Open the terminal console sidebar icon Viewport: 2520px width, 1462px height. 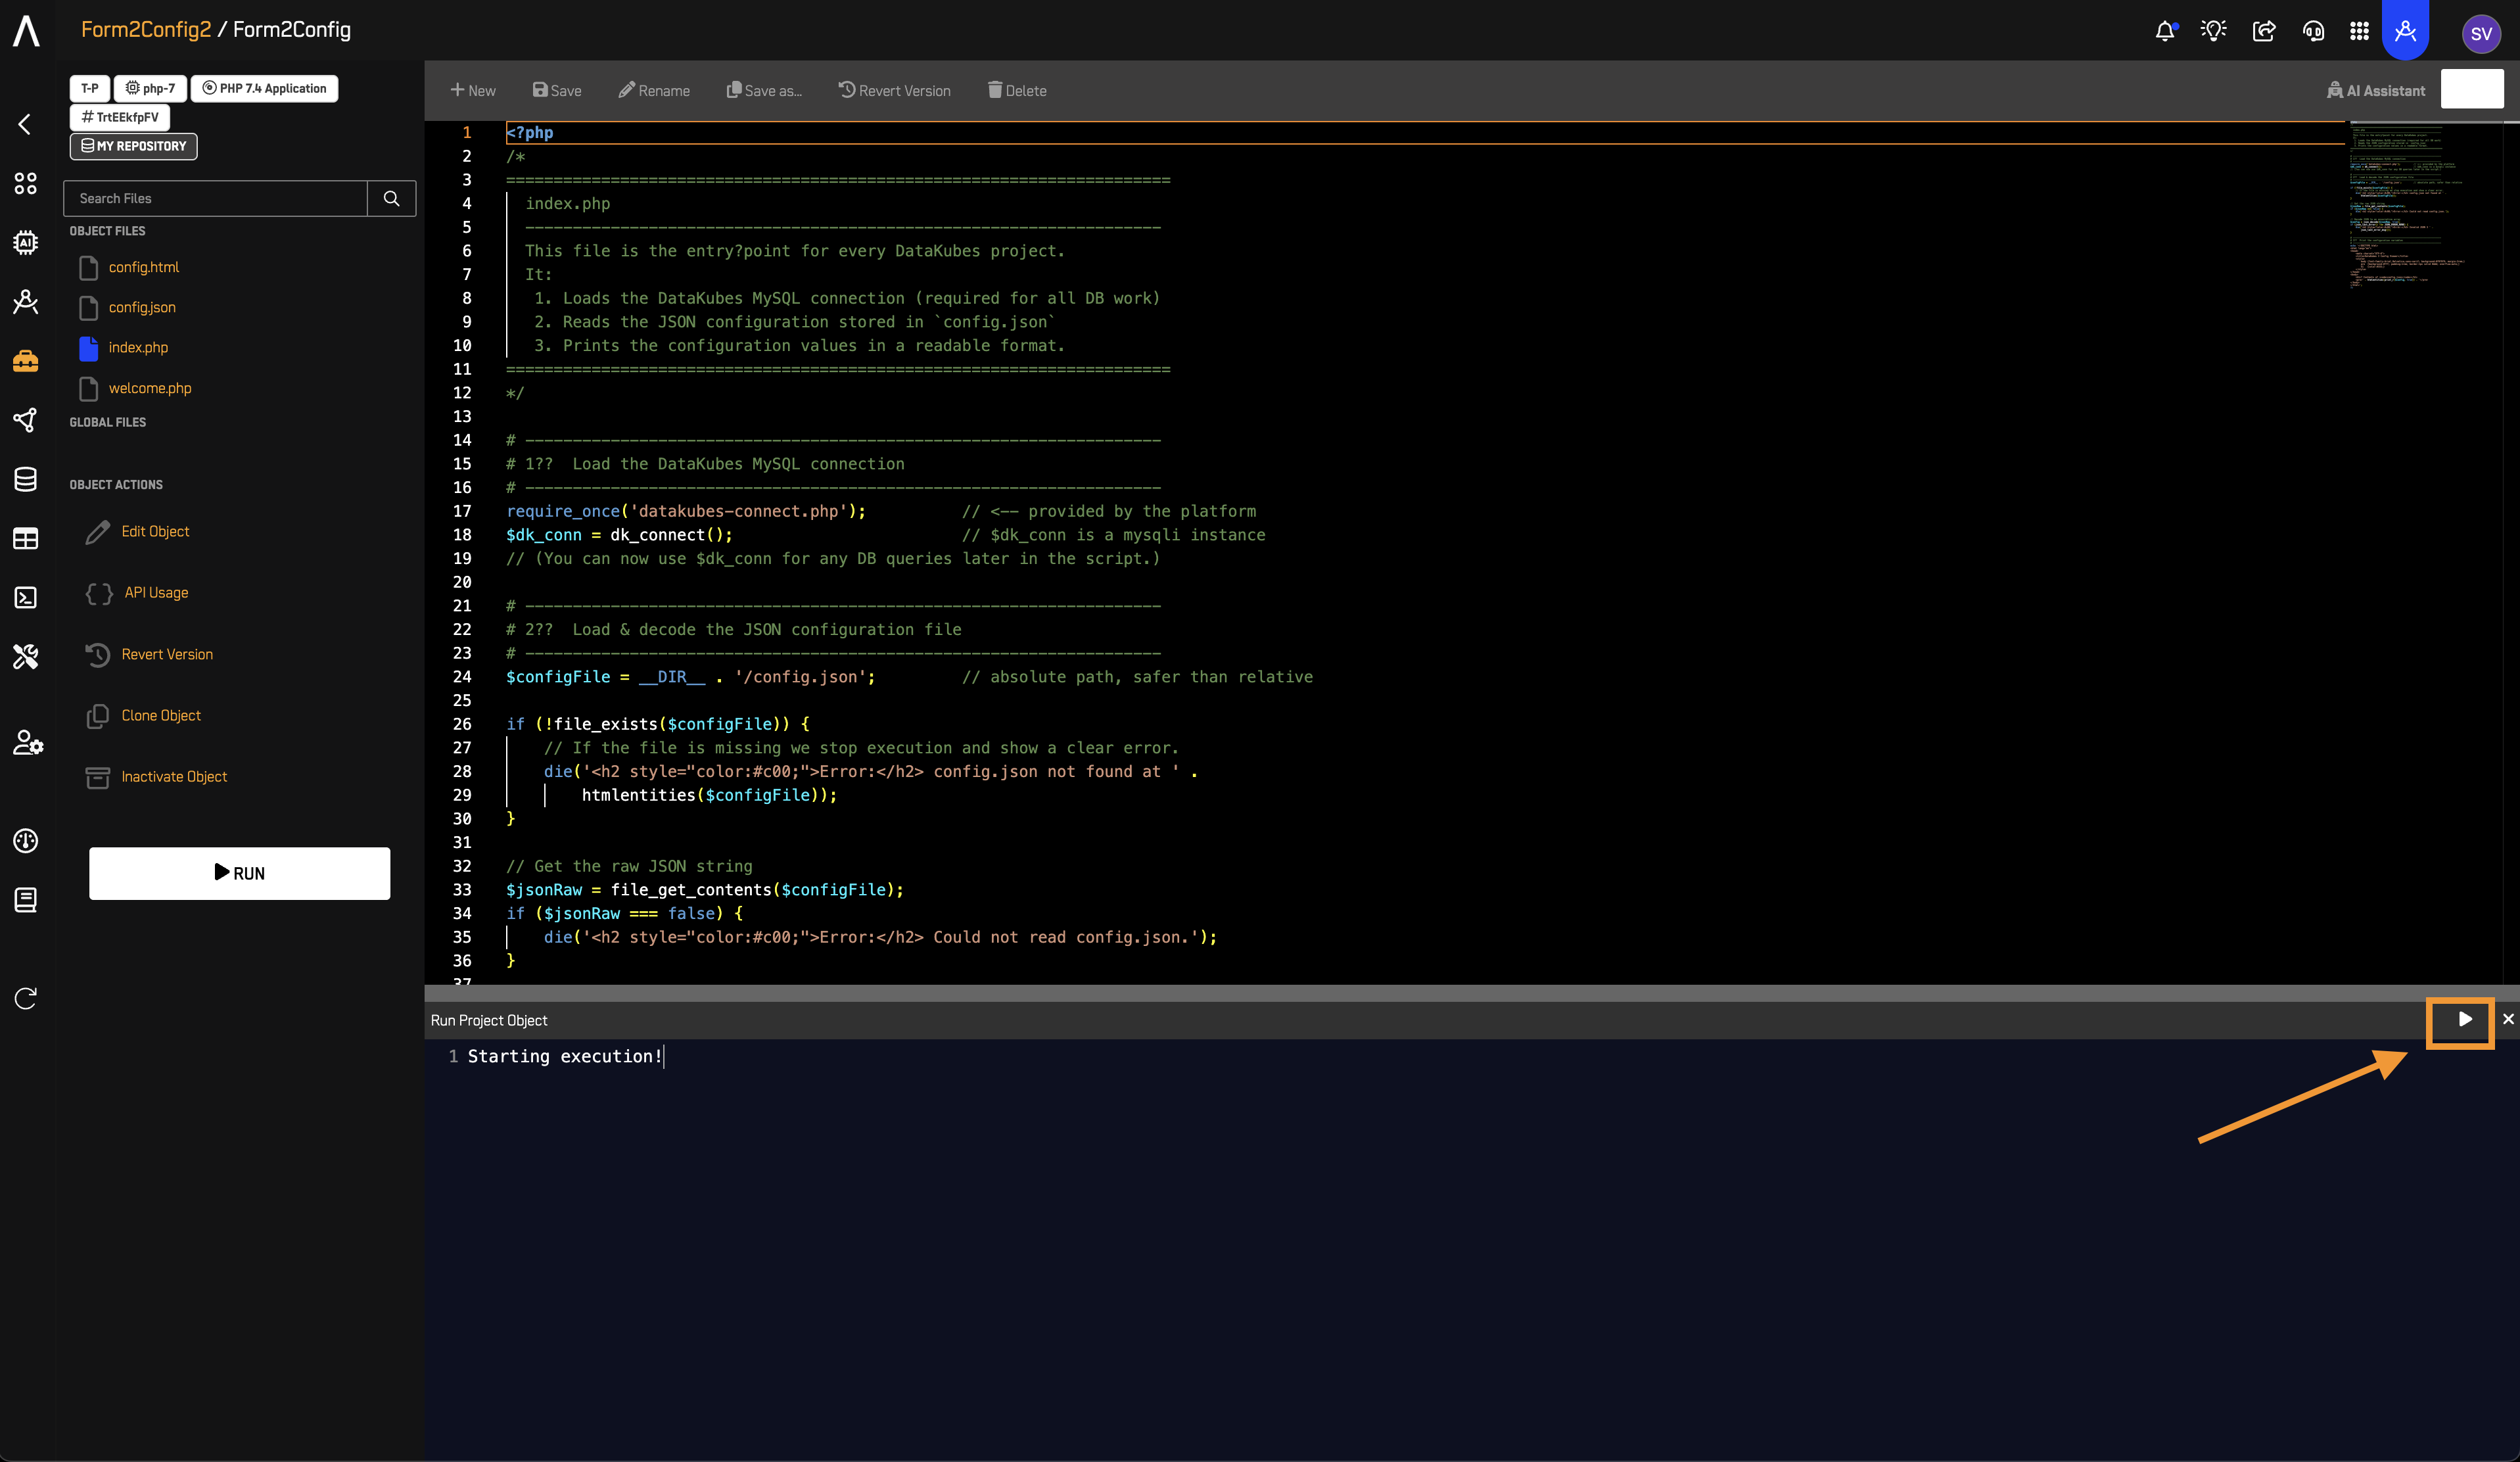[x=26, y=597]
